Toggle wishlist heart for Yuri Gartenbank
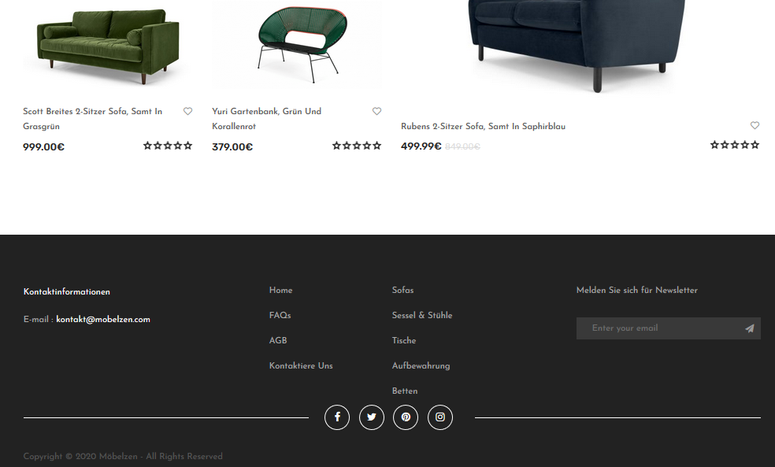Viewport: 775px width, 467px height. click(376, 111)
